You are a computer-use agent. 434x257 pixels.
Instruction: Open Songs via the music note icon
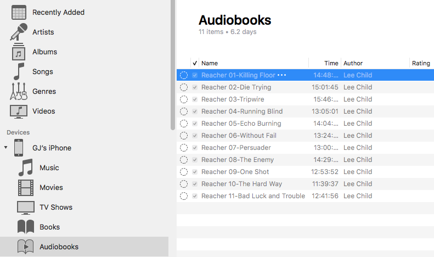19,71
